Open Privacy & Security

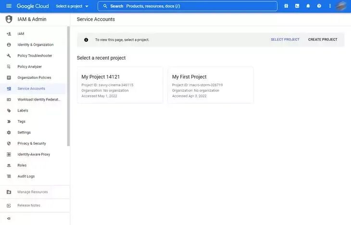coord(32,143)
